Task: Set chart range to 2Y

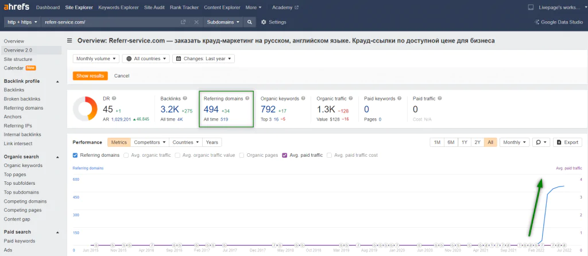Action: pyautogui.click(x=477, y=142)
